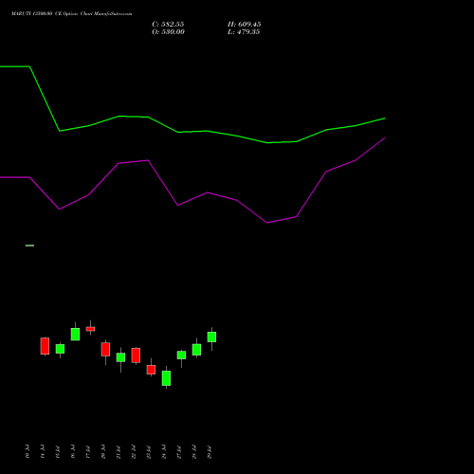Select the last green candlestick for 29 Jul
The height and width of the screenshot is (474, 474).
click(211, 337)
